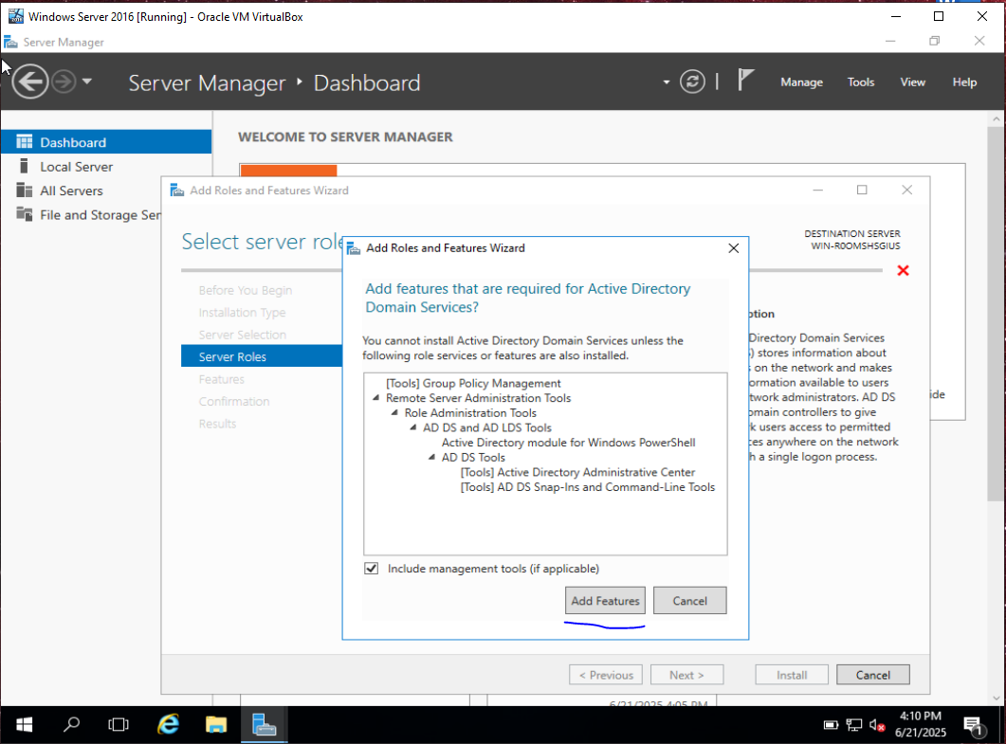
Task: Collapse AD DS Tools node
Action: [x=431, y=457]
